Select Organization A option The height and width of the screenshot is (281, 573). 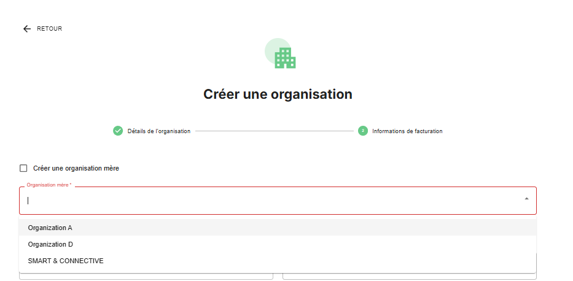point(278,228)
